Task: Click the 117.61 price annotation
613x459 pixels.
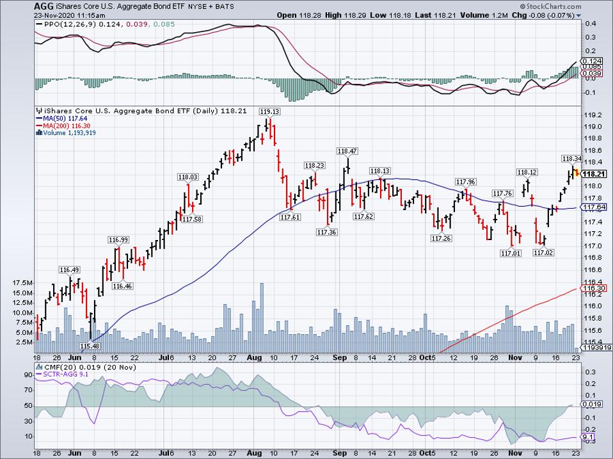Action: [x=290, y=218]
